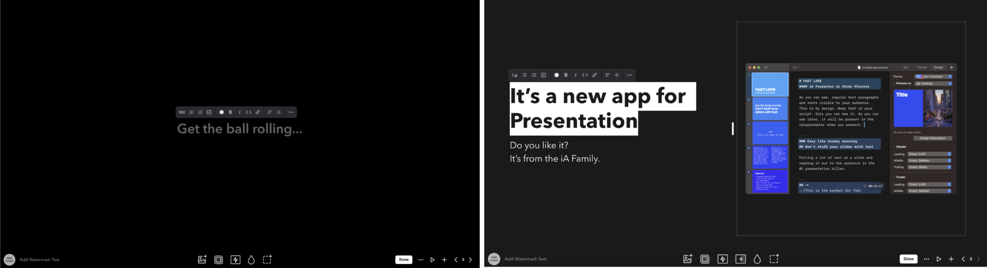Viewport: 987px width, 268px height.
Task: Change text alignment in left slide's toolbar
Action: [270, 112]
